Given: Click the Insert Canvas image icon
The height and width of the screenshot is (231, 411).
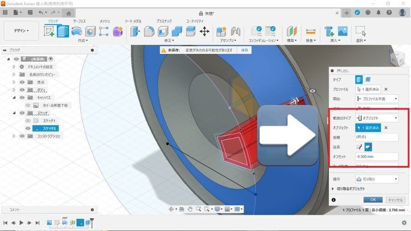Looking at the screenshot, I should point(342,31).
